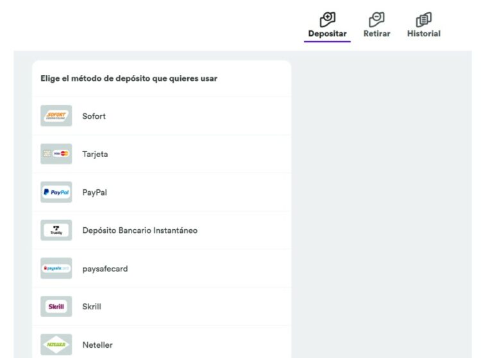Click the paysafecard logo icon
The image size is (481, 358).
pyautogui.click(x=56, y=268)
